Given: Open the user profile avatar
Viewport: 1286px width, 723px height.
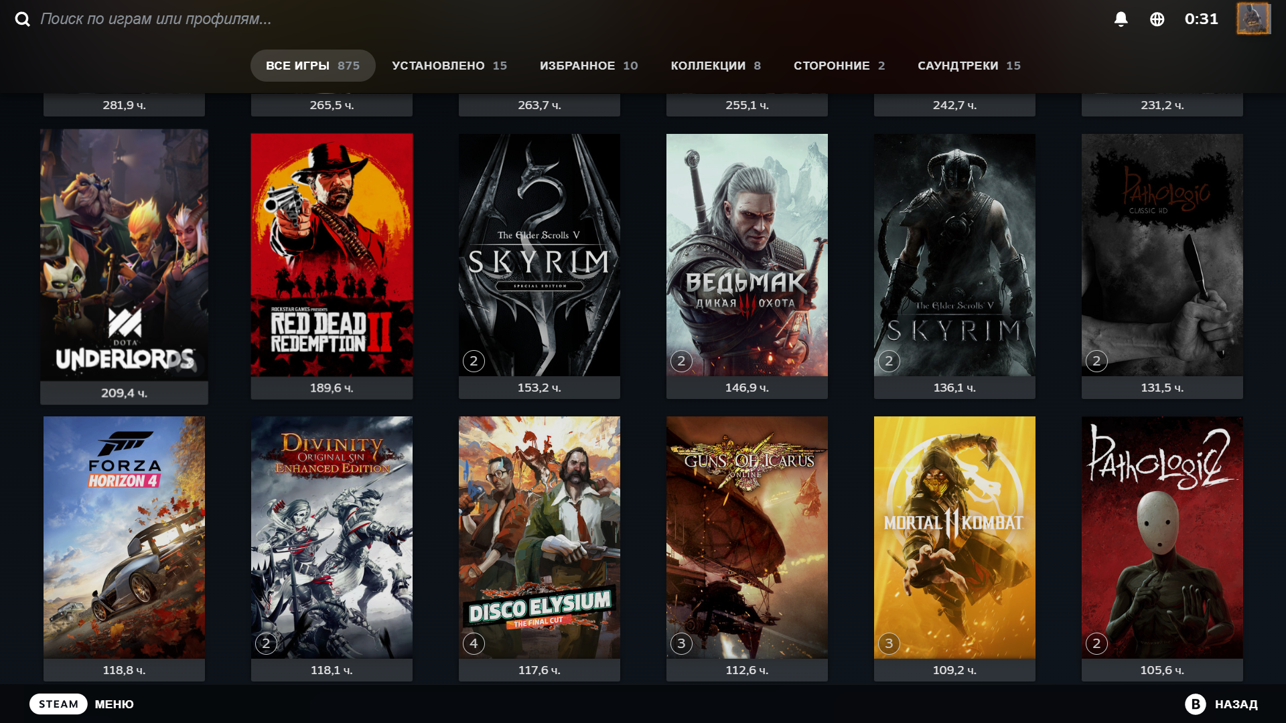Looking at the screenshot, I should pos(1253,19).
